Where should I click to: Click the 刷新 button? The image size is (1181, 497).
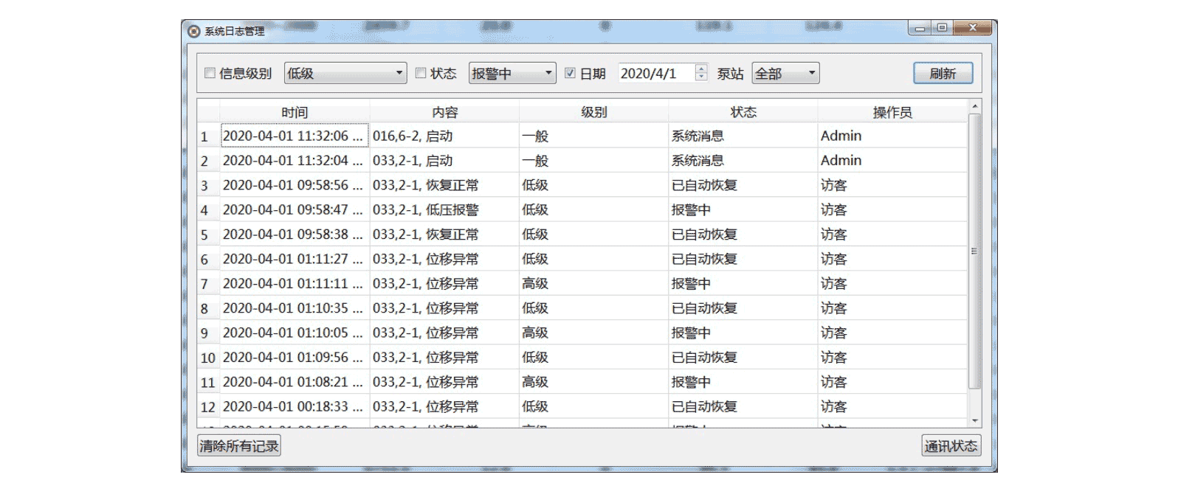pyautogui.click(x=943, y=73)
